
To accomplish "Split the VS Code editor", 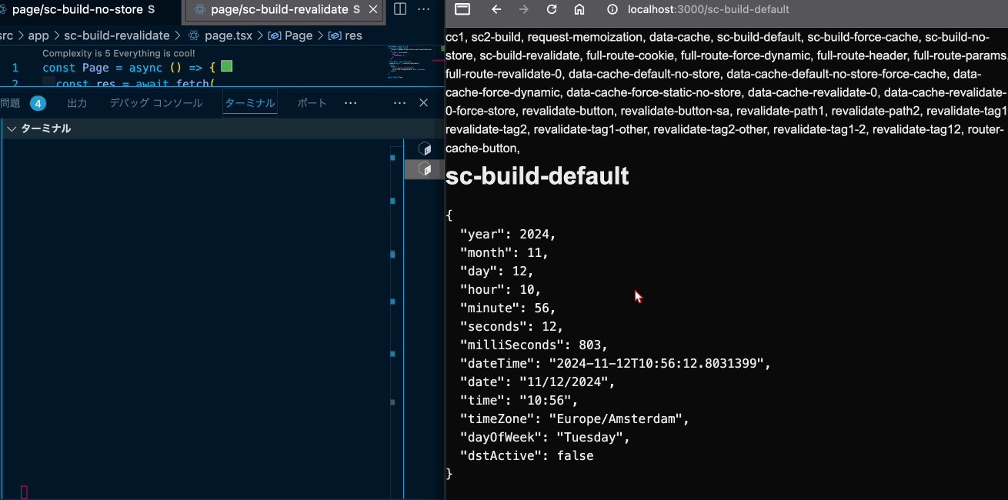I will 400,9.
